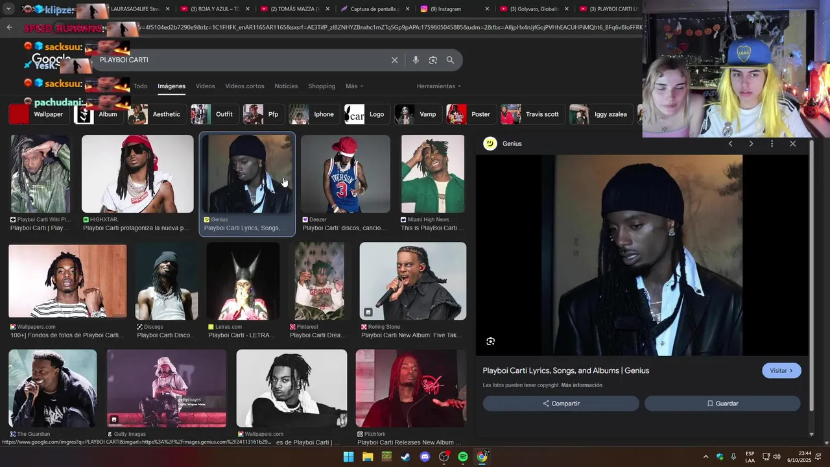Viewport: 830px width, 467px height.
Task: Select the Poster filter chip
Action: [471, 114]
